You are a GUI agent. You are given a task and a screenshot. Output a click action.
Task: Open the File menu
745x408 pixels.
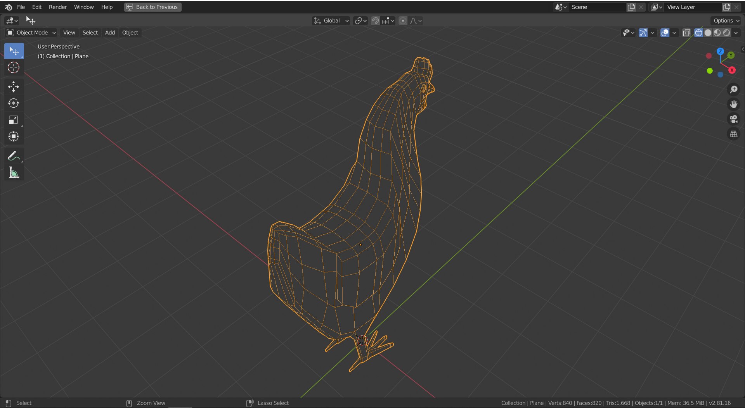pos(21,7)
